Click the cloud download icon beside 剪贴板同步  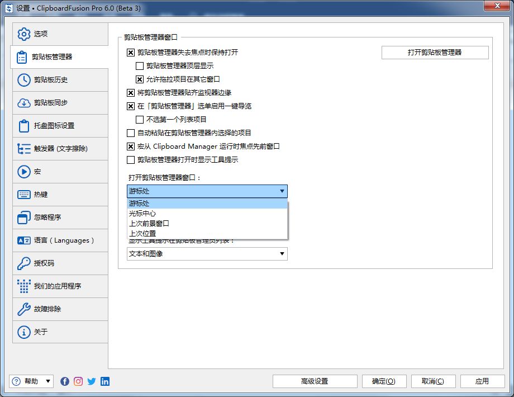pos(24,103)
